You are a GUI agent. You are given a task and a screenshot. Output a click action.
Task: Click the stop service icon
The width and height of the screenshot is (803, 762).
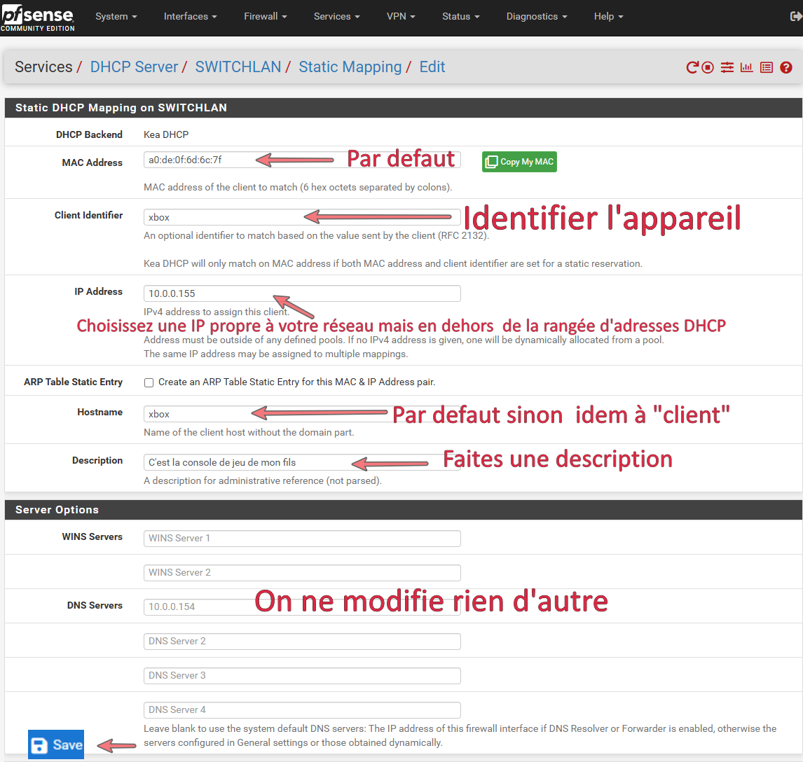(708, 67)
